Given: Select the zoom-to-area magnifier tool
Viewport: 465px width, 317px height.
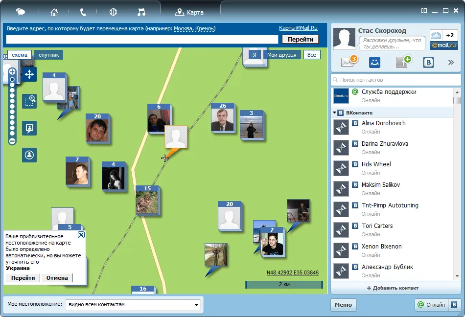Looking at the screenshot, I should coord(29,101).
